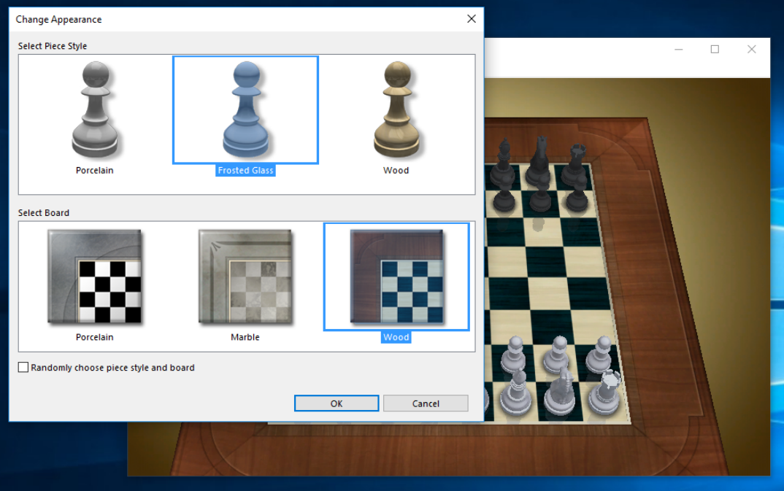
Task: Select the Porcelain board thumbnail
Action: [x=95, y=277]
